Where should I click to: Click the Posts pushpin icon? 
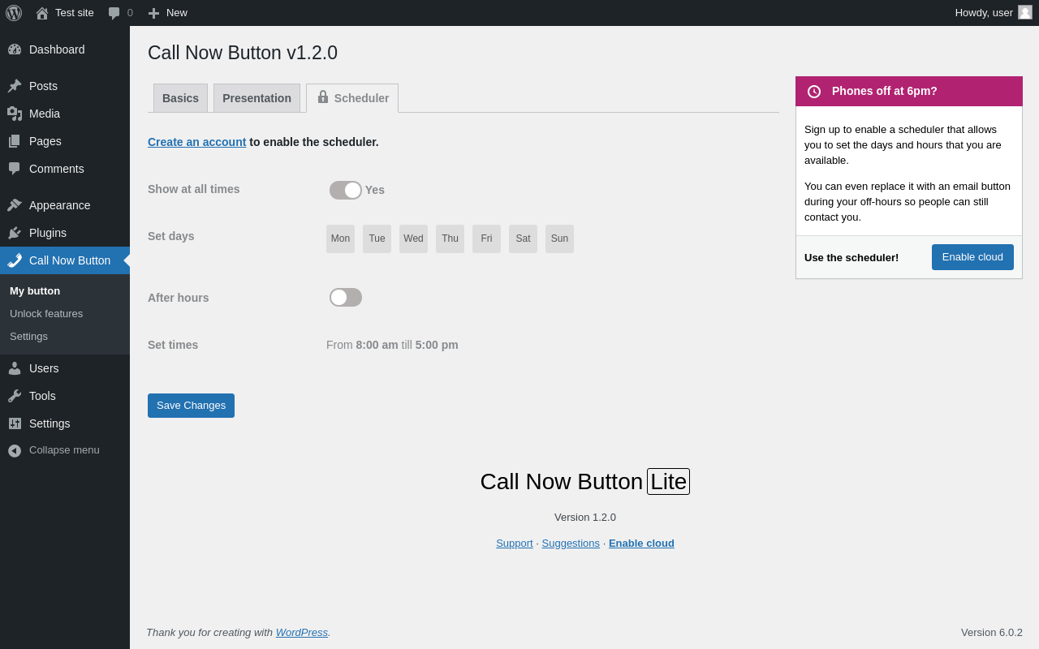(15, 86)
